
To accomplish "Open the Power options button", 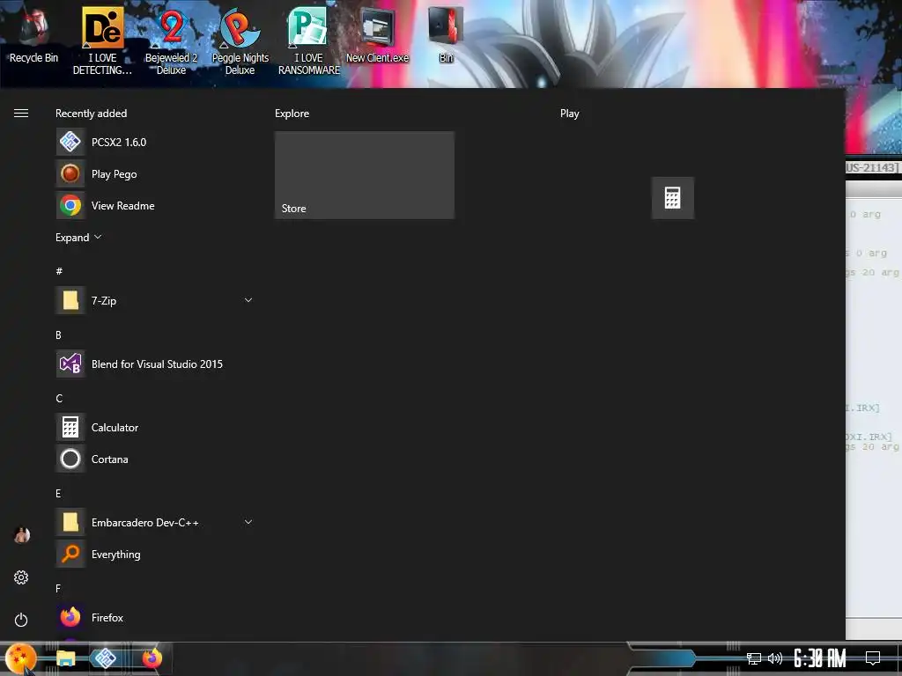I will (21, 620).
